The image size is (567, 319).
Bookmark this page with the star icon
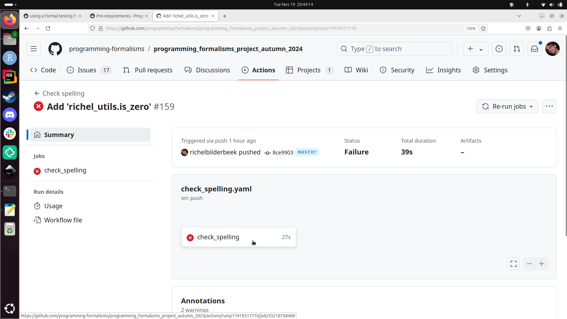click(483, 28)
